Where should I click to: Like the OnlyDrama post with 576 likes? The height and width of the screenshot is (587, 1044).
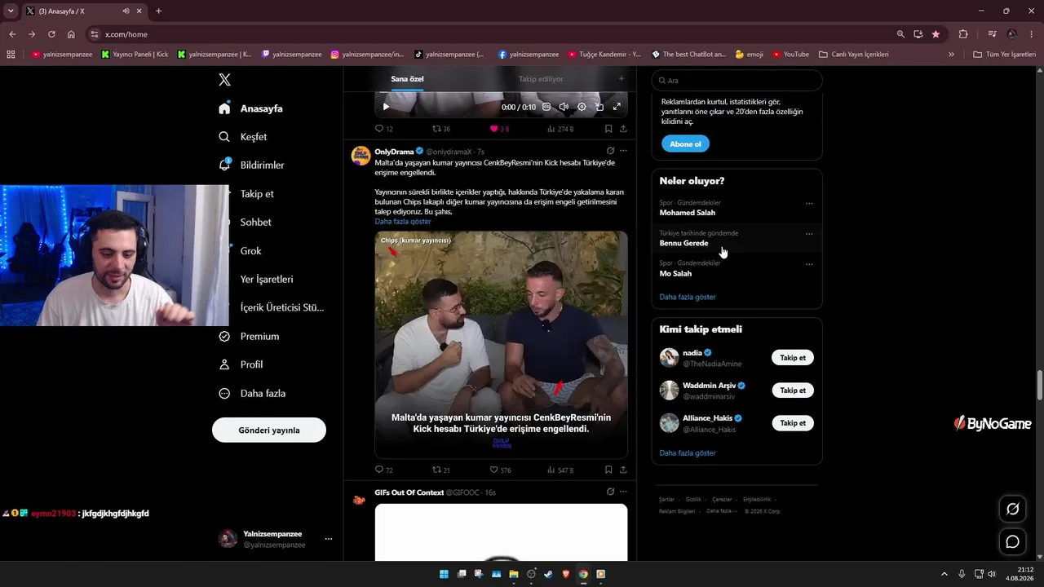point(500,470)
